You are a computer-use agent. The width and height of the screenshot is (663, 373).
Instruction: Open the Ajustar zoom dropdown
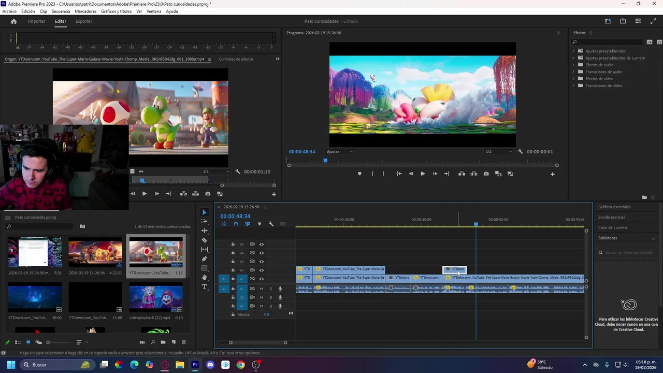click(340, 151)
